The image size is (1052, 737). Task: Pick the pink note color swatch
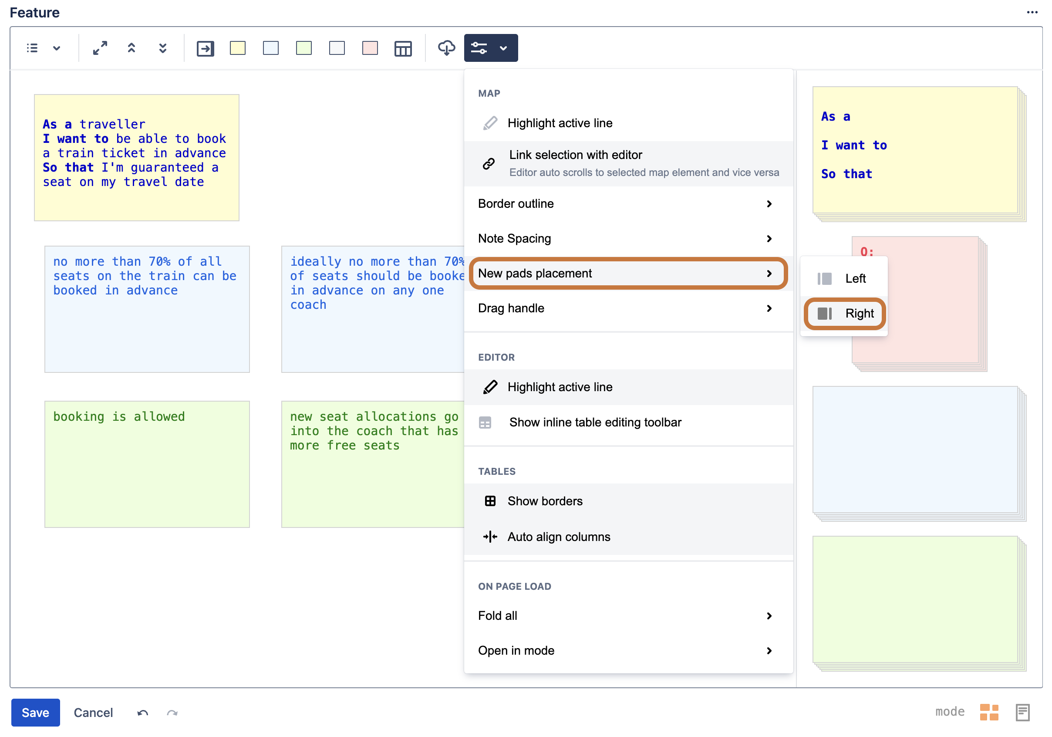370,48
